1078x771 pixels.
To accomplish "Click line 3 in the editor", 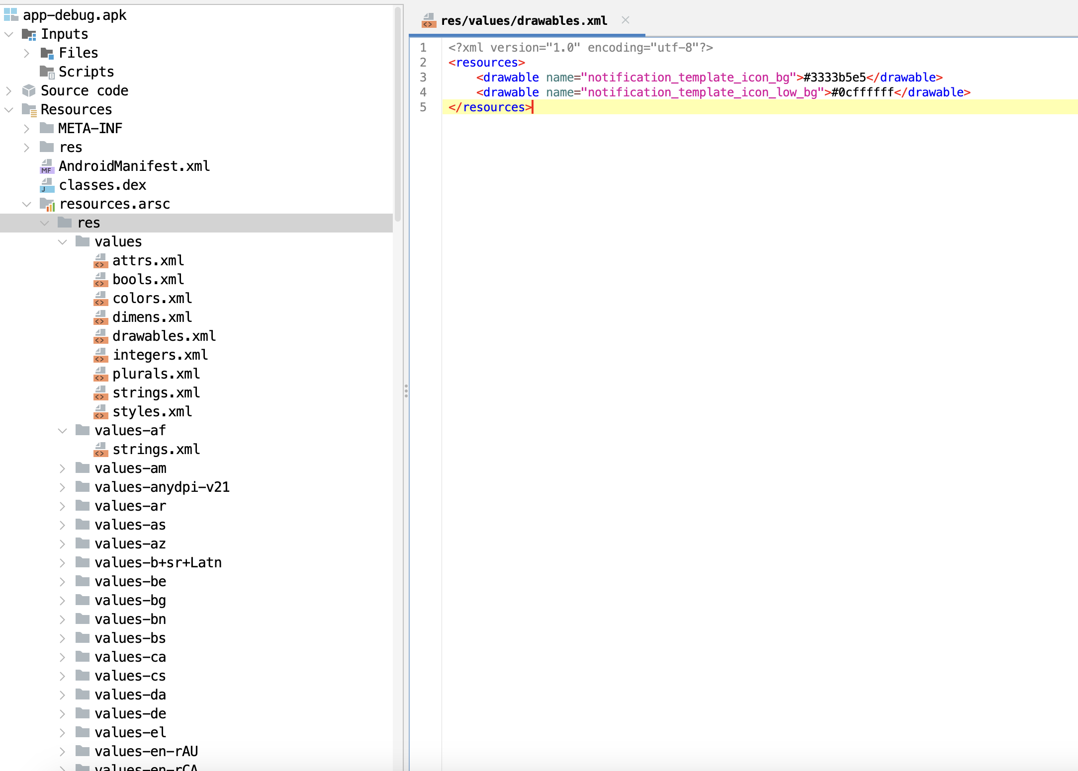I will pyautogui.click(x=696, y=77).
